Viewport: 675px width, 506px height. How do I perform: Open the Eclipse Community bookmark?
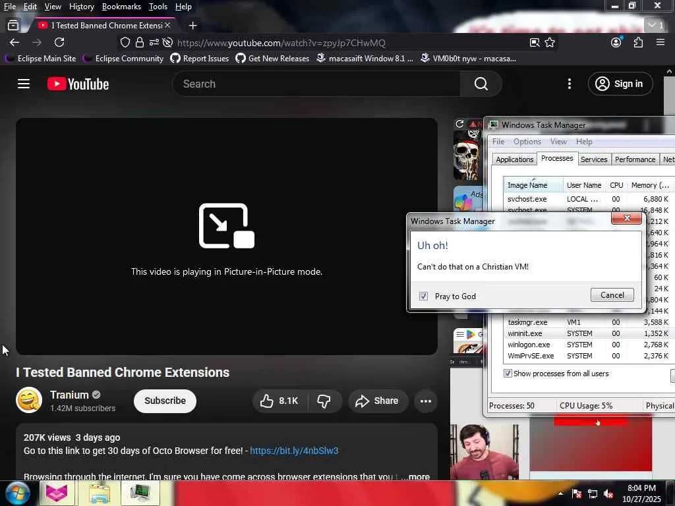coord(123,59)
